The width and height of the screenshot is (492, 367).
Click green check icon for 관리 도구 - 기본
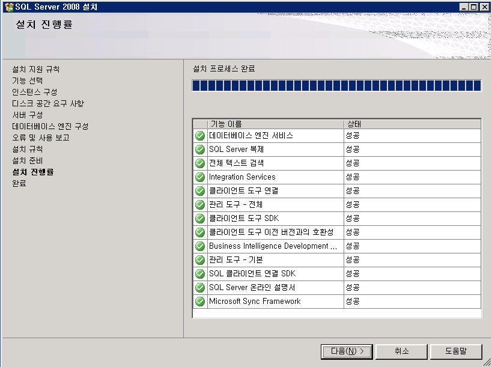(x=200, y=260)
